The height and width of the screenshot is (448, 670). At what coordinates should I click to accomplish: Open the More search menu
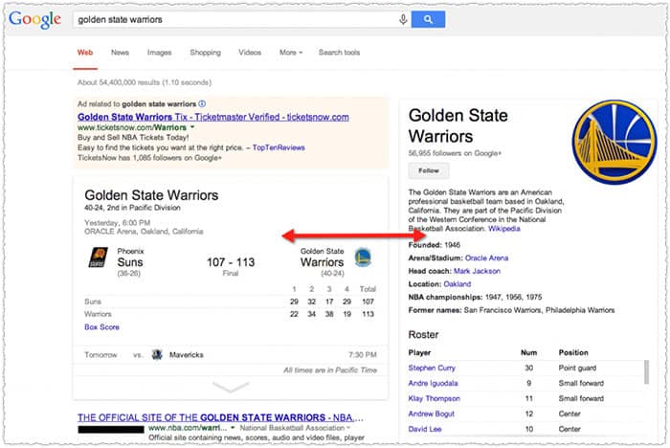tap(291, 53)
